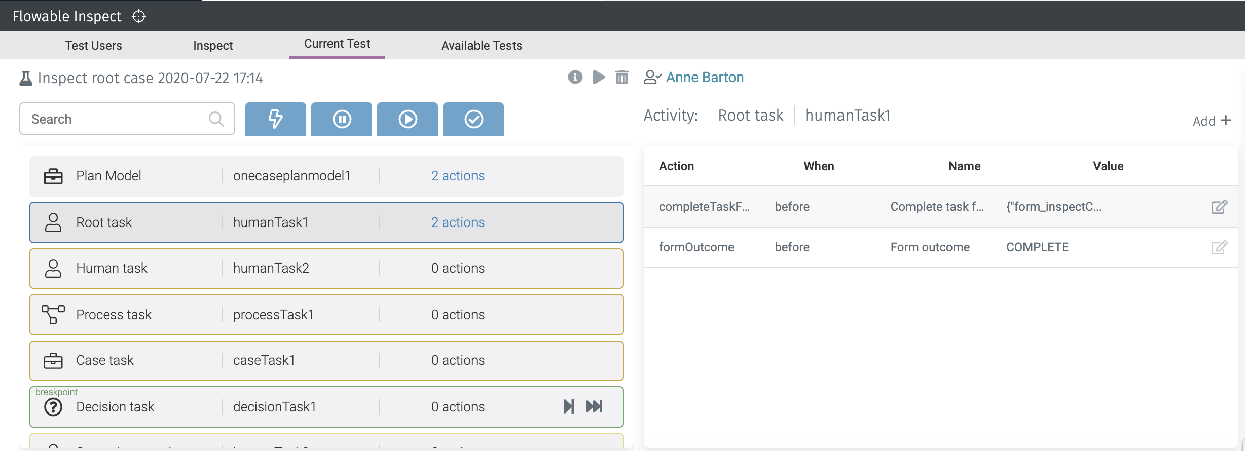Switch to the Inspect tab
Image resolution: width=1245 pixels, height=451 pixels.
pyautogui.click(x=213, y=46)
